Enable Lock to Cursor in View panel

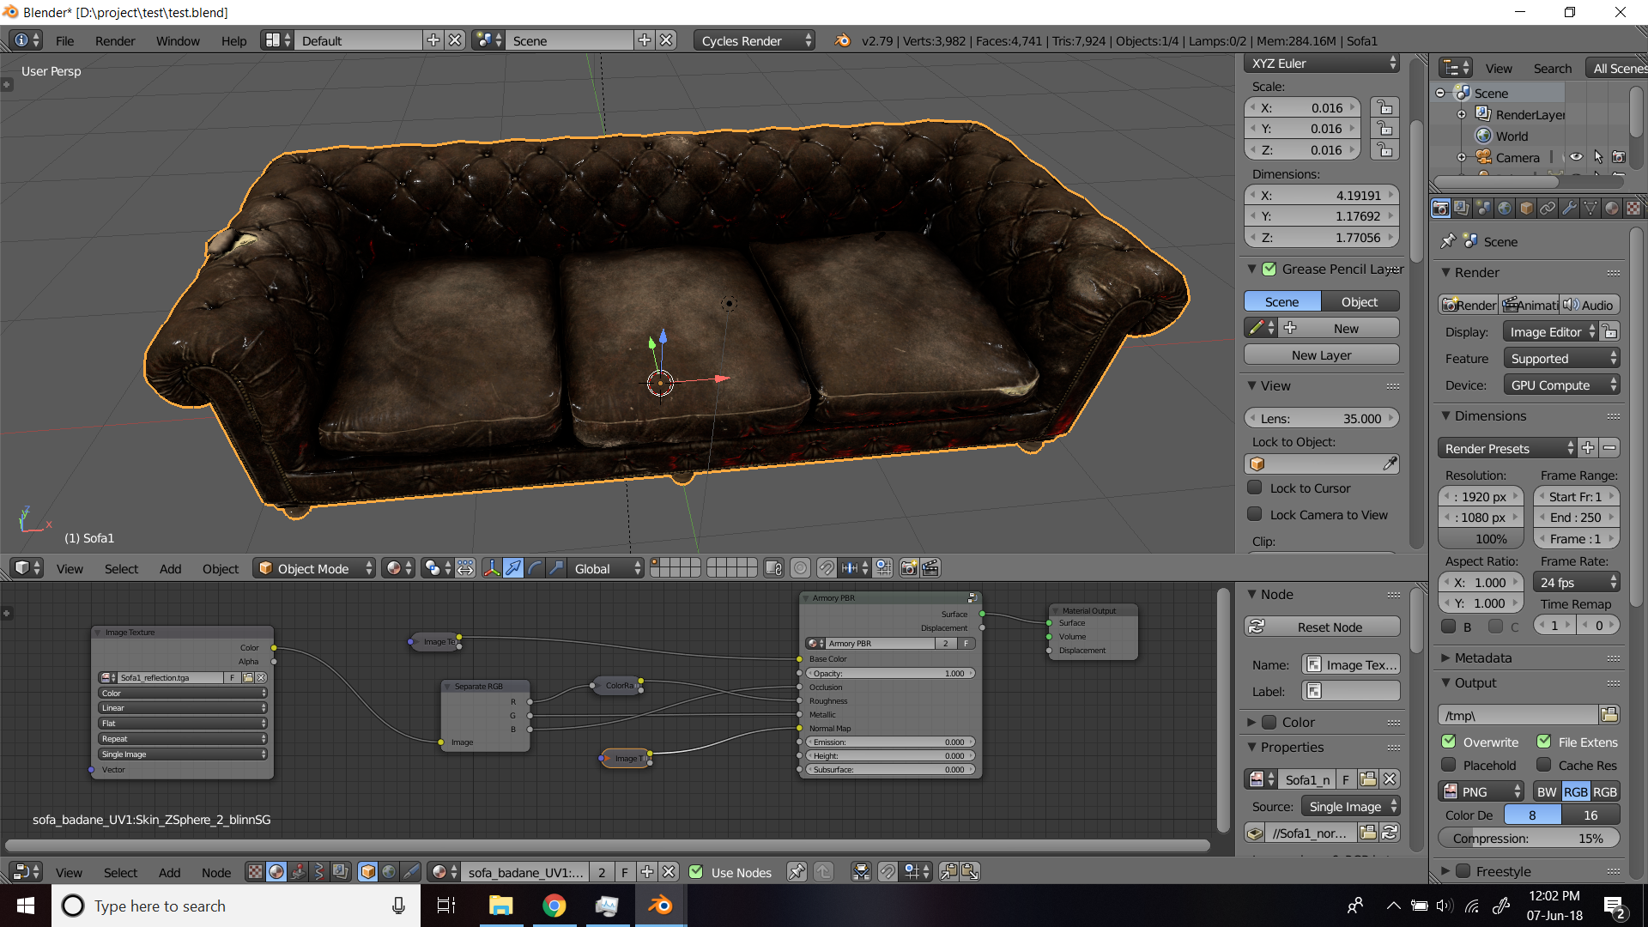tap(1255, 488)
